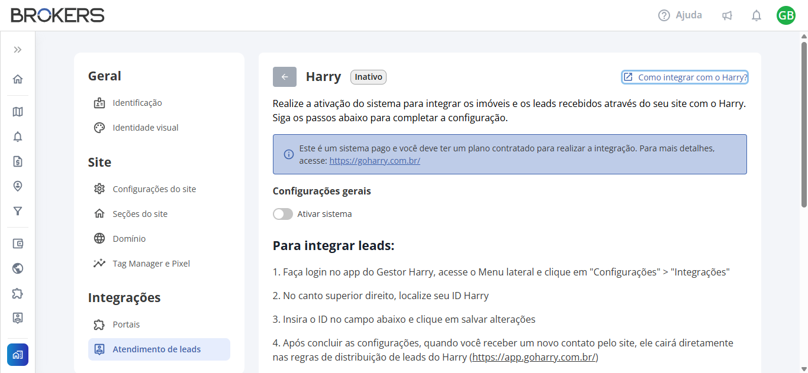808x373 pixels.
Task: Click the info icon in blue notice
Action: [289, 154]
